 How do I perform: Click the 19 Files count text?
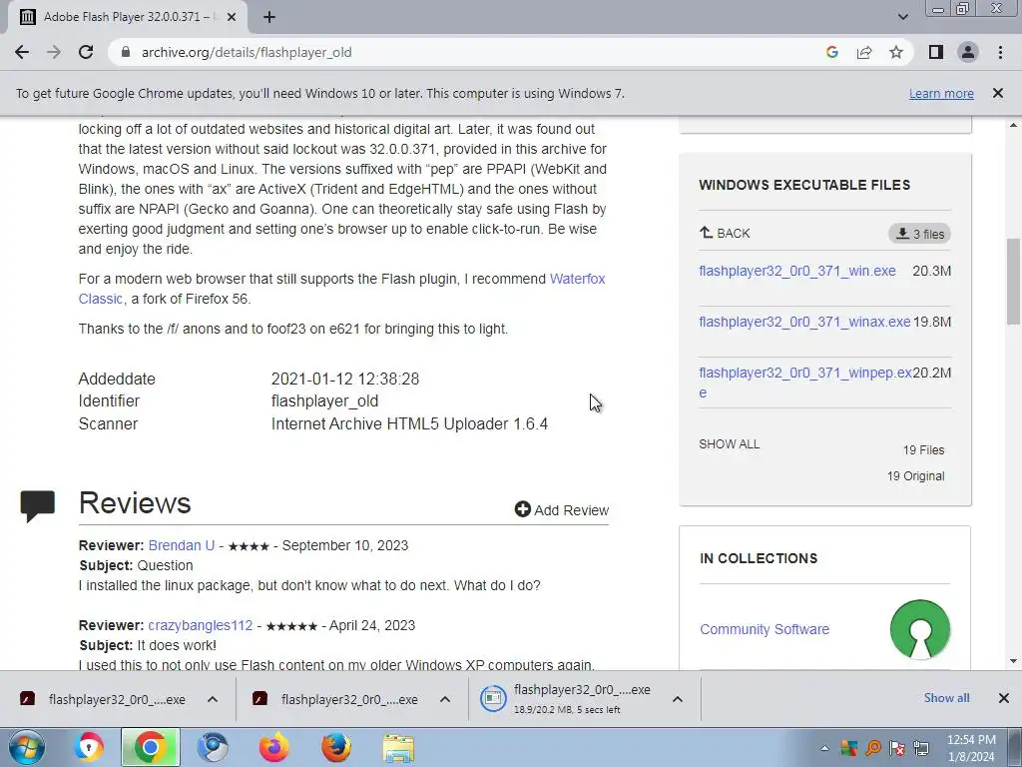(923, 450)
